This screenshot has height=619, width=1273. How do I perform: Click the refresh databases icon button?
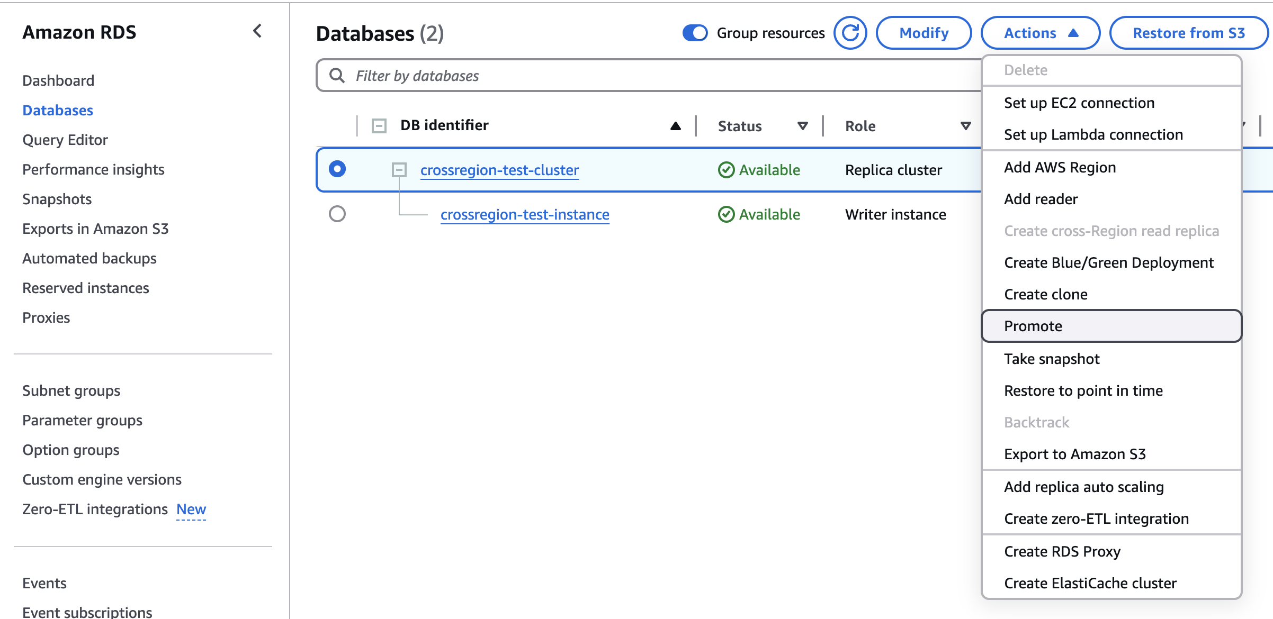[x=850, y=33]
